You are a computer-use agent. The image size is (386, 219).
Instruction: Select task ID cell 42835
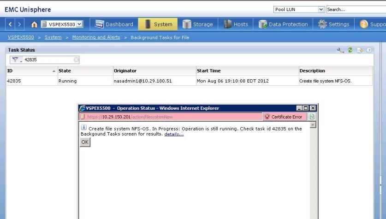click(32, 81)
